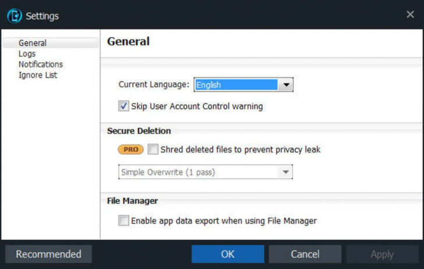The height and width of the screenshot is (269, 424).
Task: Confirm settings with the OK button
Action: point(228,254)
